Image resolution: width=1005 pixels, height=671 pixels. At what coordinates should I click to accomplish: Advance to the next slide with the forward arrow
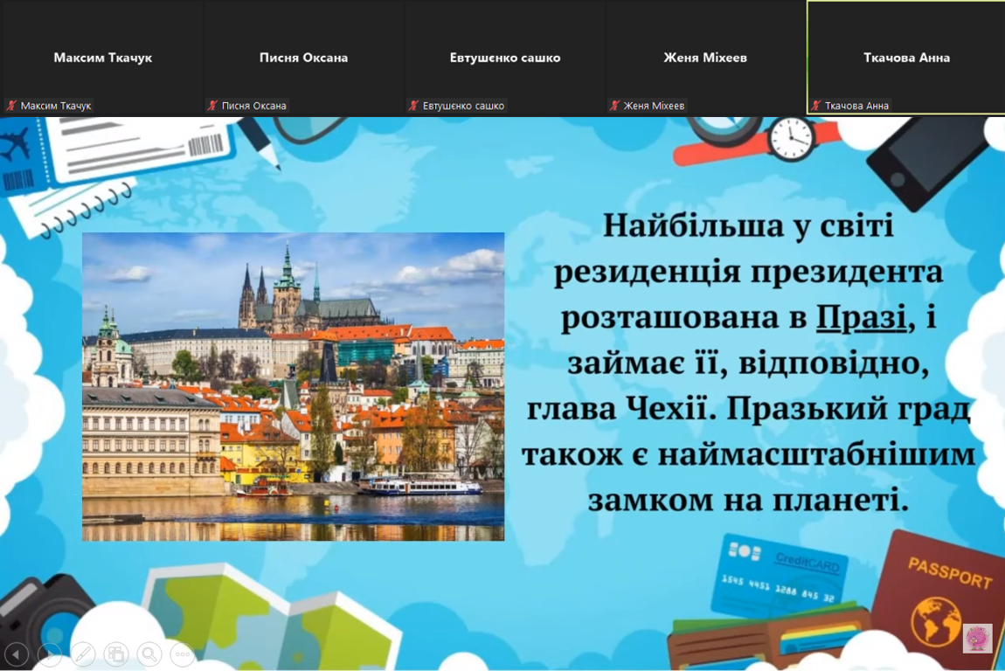coord(50,654)
